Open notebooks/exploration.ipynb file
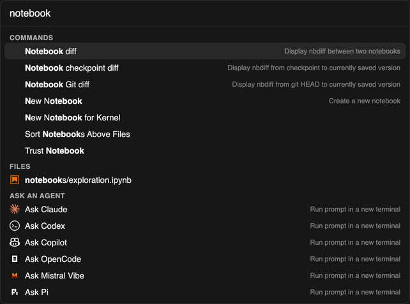Viewport: 410px width, 304px height. 205,180
